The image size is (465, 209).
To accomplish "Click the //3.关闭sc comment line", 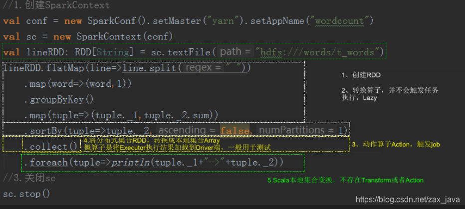I will point(29,178).
